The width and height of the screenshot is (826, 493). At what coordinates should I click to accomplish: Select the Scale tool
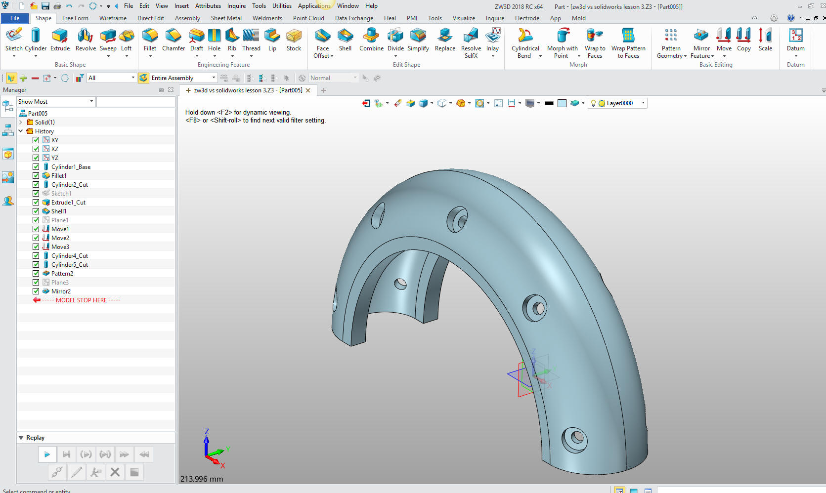(765, 40)
